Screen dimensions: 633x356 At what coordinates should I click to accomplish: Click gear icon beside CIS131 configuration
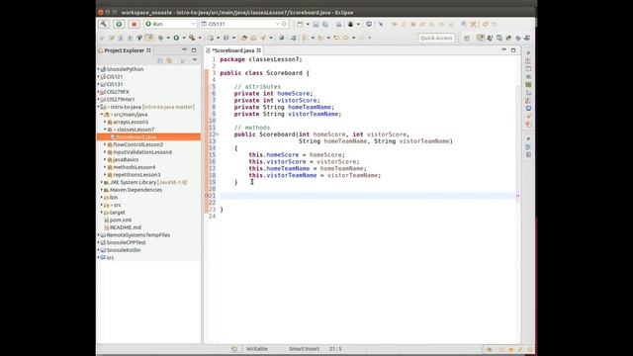tap(284, 24)
